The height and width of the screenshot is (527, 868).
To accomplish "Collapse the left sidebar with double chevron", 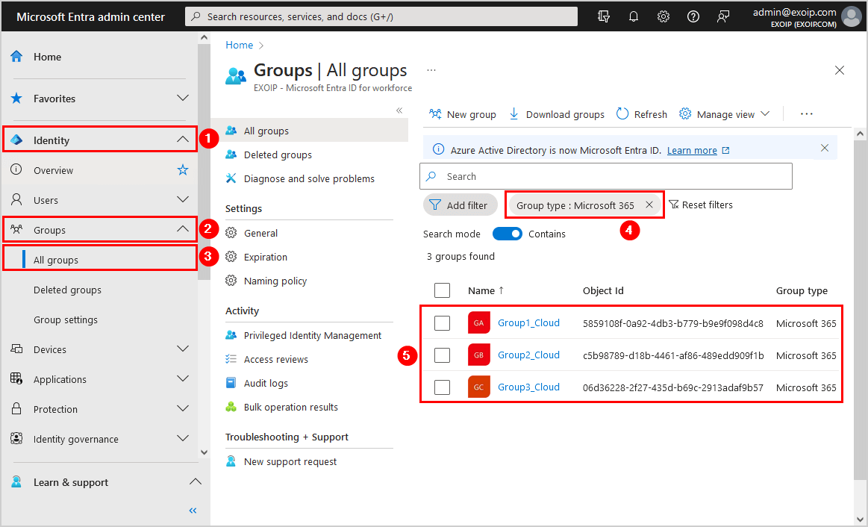I will click(x=193, y=511).
